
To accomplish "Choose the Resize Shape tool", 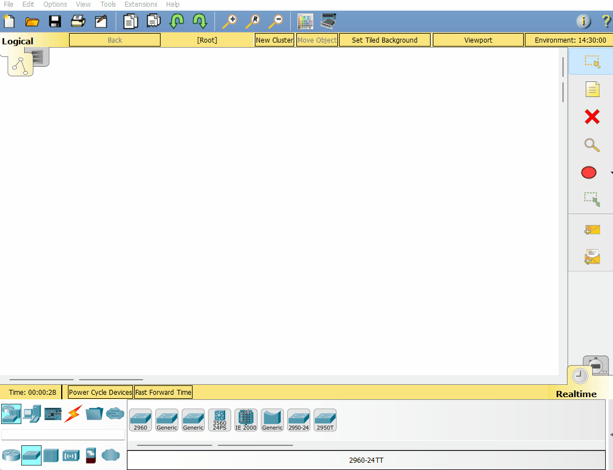I will pyautogui.click(x=592, y=199).
